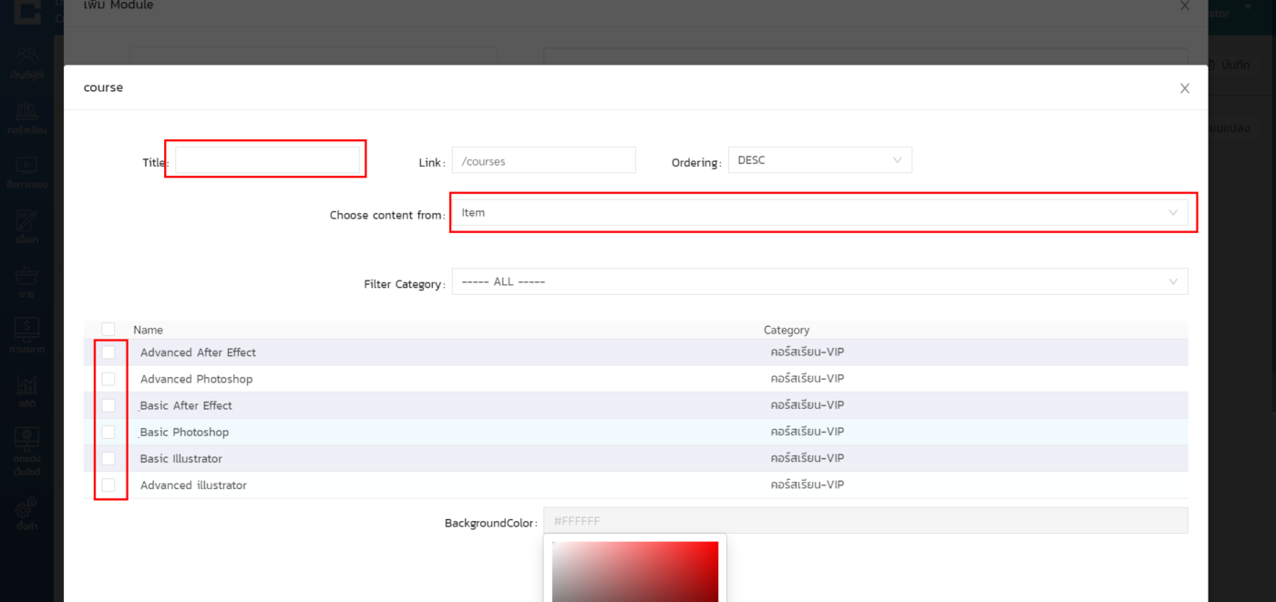Check the Advanced After Effect checkbox
The image size is (1276, 602).
point(108,352)
